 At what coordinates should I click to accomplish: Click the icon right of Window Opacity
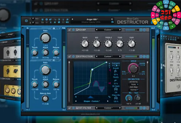click(112, 22)
